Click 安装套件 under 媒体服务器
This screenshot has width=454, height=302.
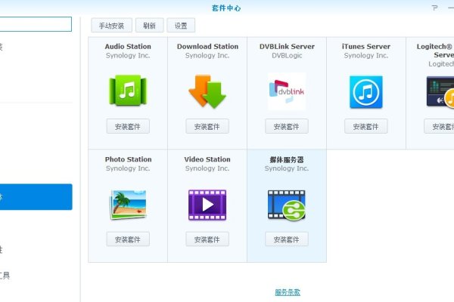287,239
